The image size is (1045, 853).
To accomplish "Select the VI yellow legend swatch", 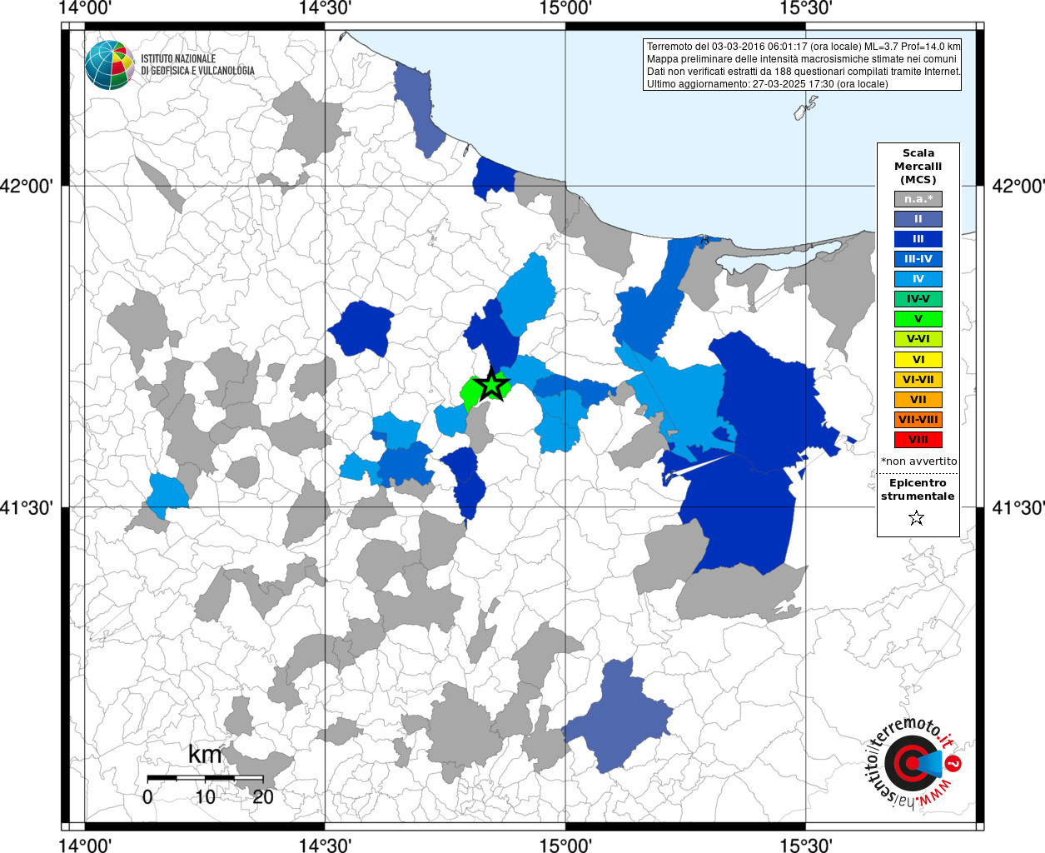I will pos(918,360).
